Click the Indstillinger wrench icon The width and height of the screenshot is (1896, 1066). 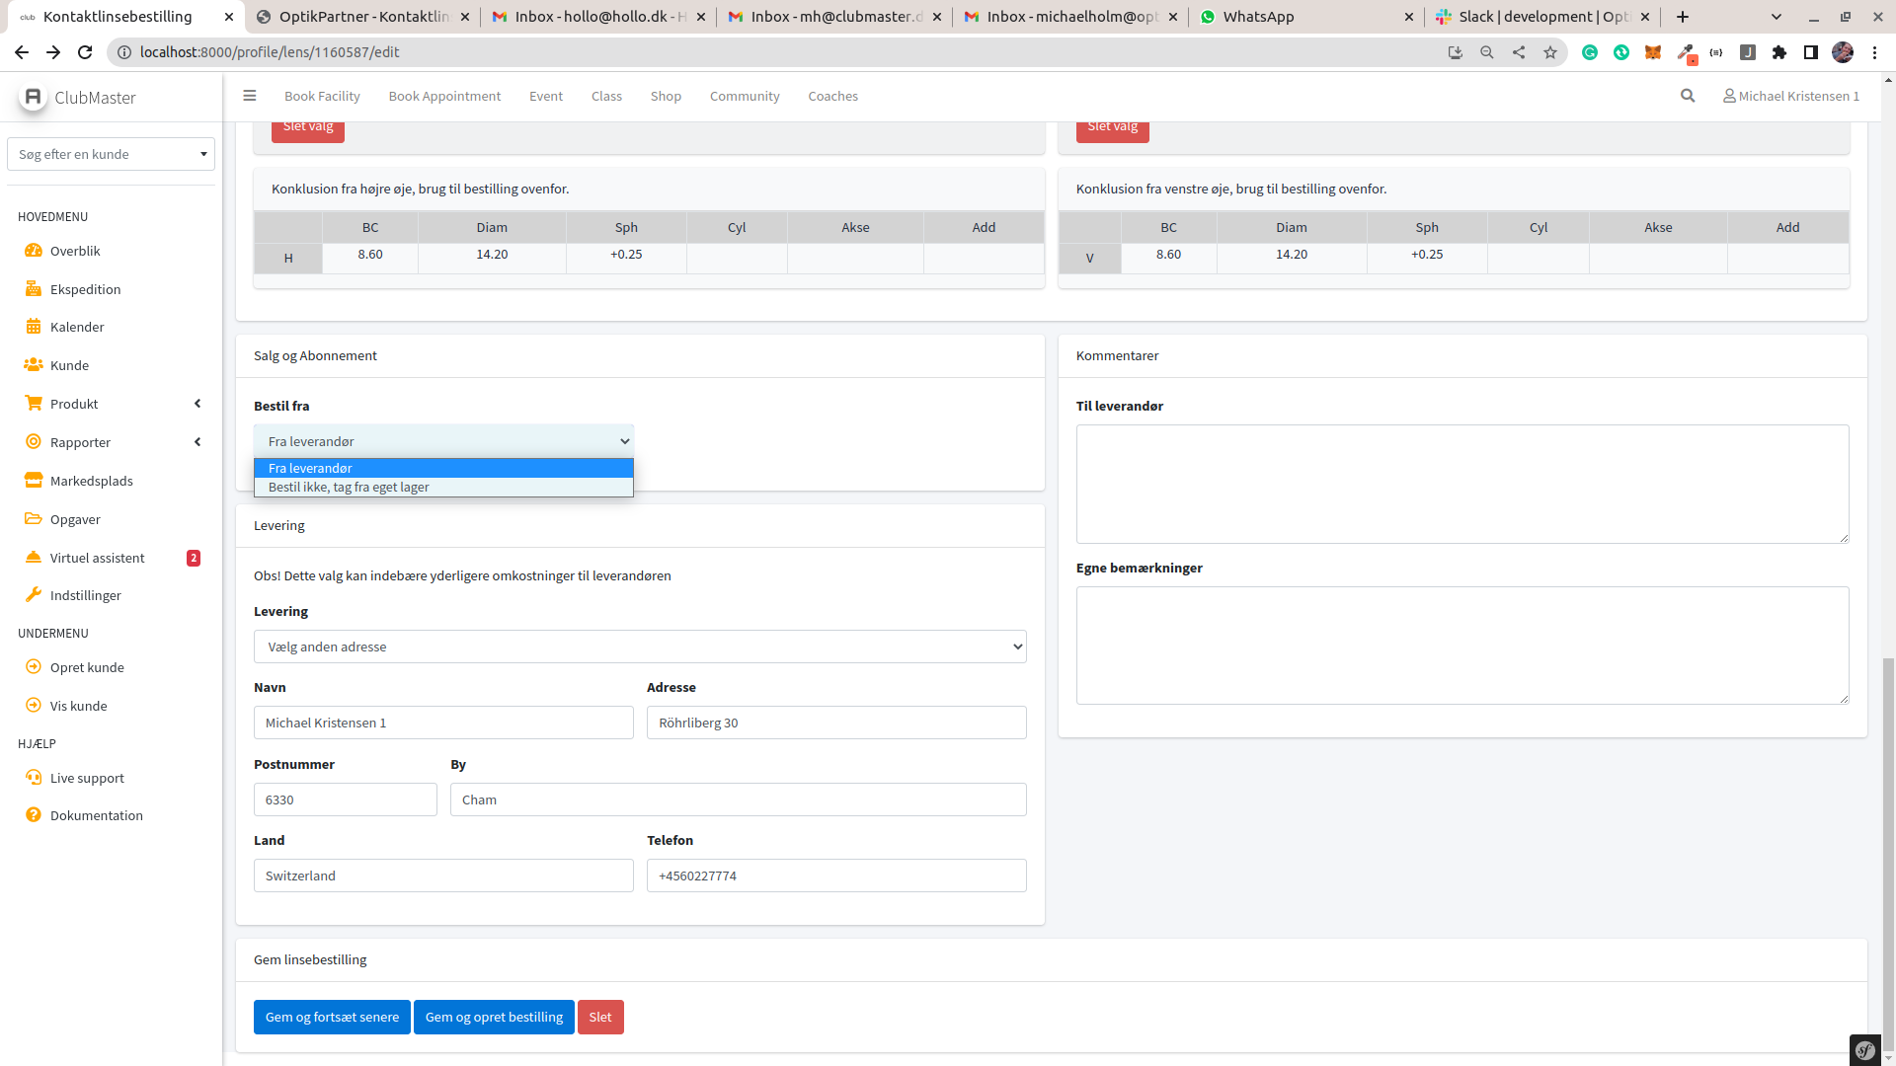click(34, 595)
